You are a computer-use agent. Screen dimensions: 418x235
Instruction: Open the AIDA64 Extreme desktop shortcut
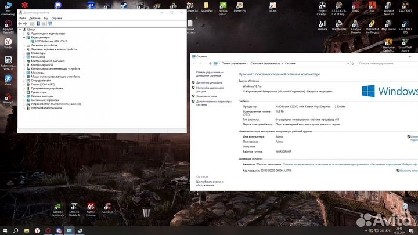click(x=91, y=210)
